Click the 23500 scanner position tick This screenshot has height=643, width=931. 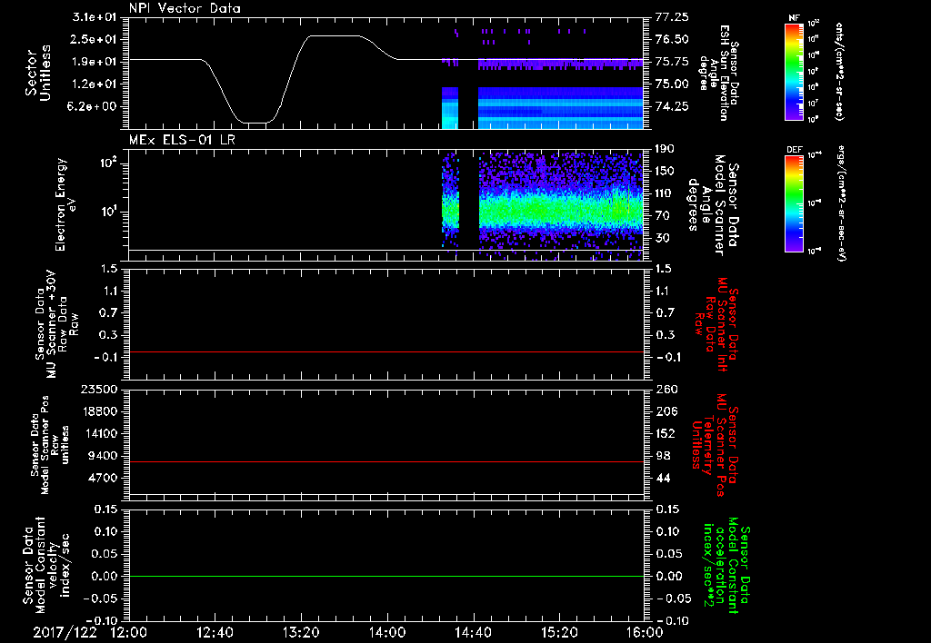click(x=98, y=389)
